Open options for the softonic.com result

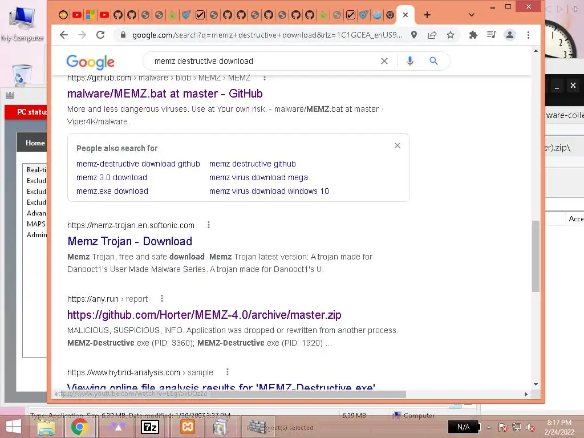(x=209, y=225)
